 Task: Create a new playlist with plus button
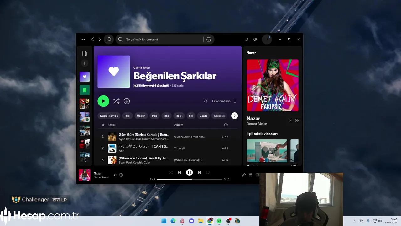(x=85, y=63)
